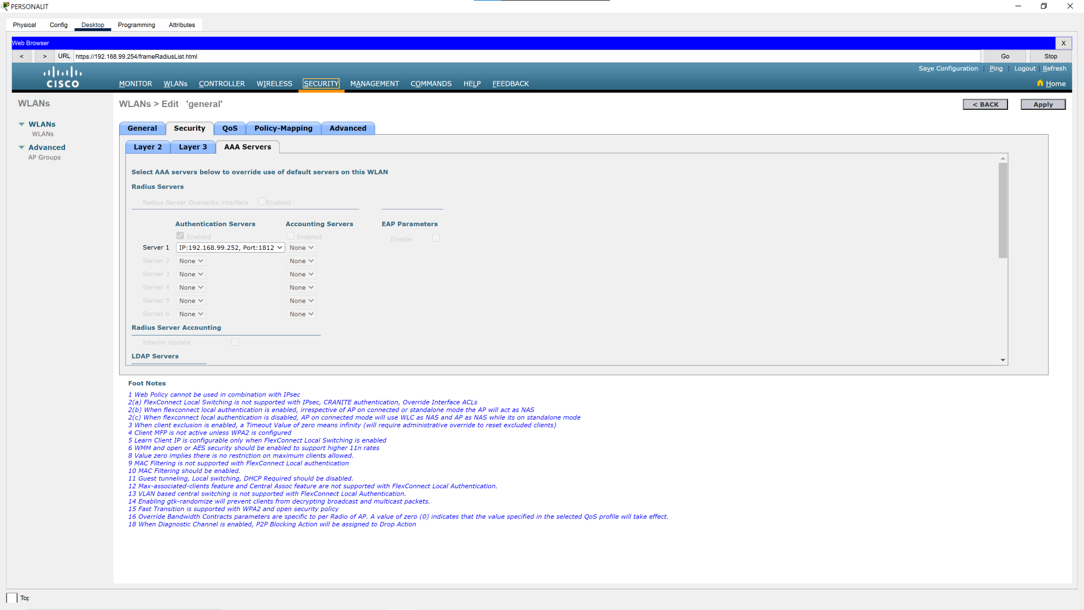
Task: Click browser forward arrow button
Action: tap(45, 56)
